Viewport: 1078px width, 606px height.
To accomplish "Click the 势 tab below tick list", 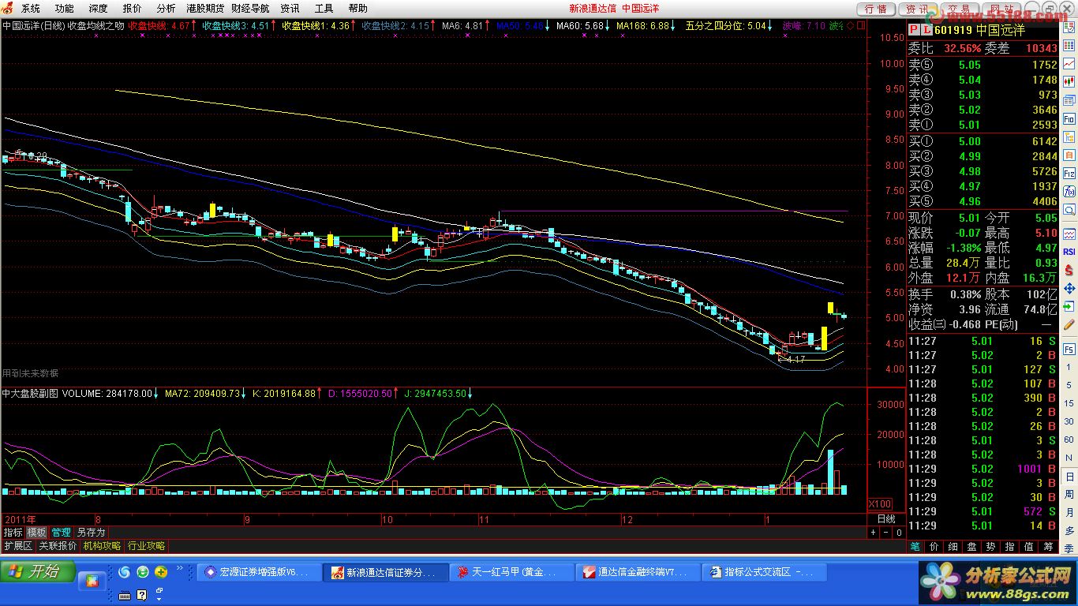I will [990, 546].
